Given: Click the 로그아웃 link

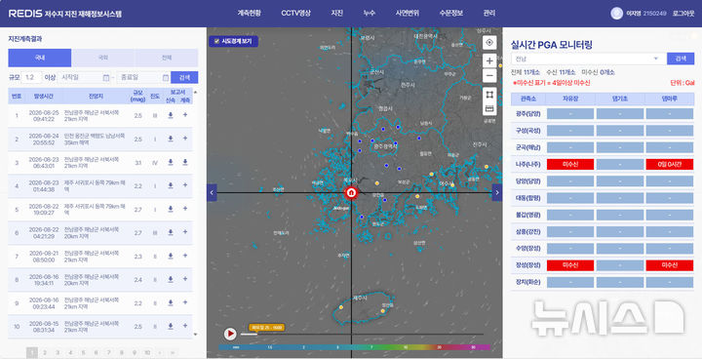Looking at the screenshot, I should (683, 14).
